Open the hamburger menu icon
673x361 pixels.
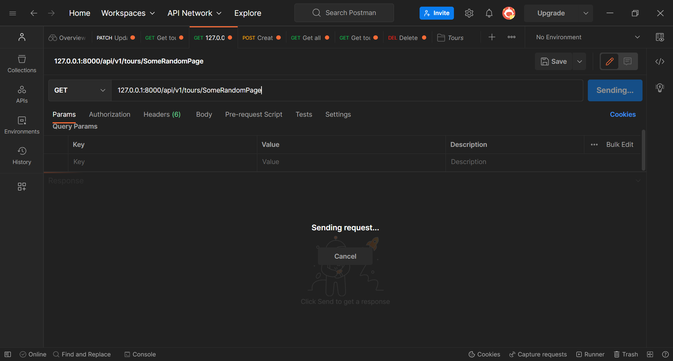tap(13, 13)
